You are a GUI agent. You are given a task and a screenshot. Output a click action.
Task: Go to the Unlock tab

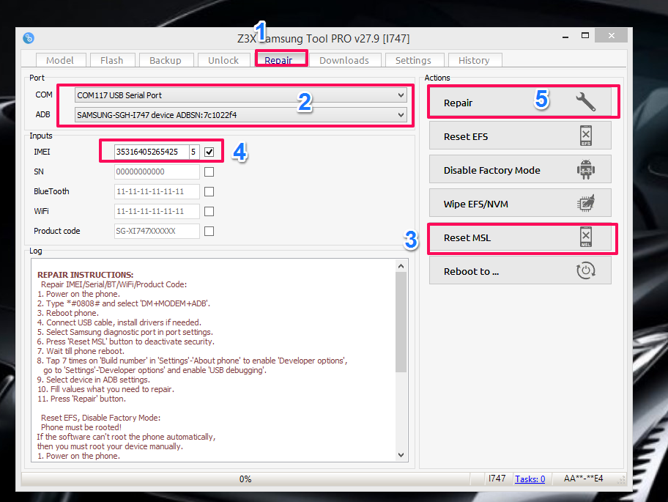[x=223, y=61]
